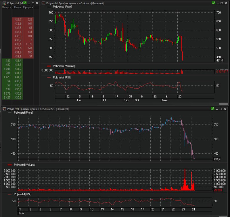This screenshot has width=230, height=217.
Task: Select the 430,8 bid price
Action: pos(18,85)
